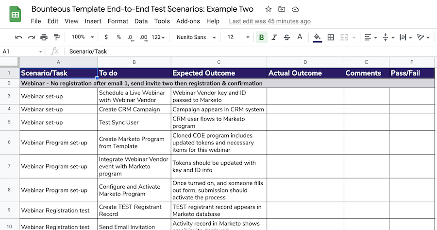437x230 pixels.
Task: Open the borders tool
Action: (x=331, y=37)
